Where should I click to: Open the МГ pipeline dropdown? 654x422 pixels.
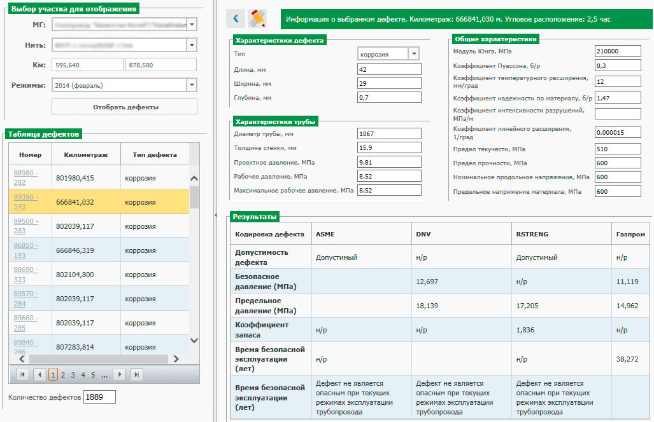[x=192, y=25]
